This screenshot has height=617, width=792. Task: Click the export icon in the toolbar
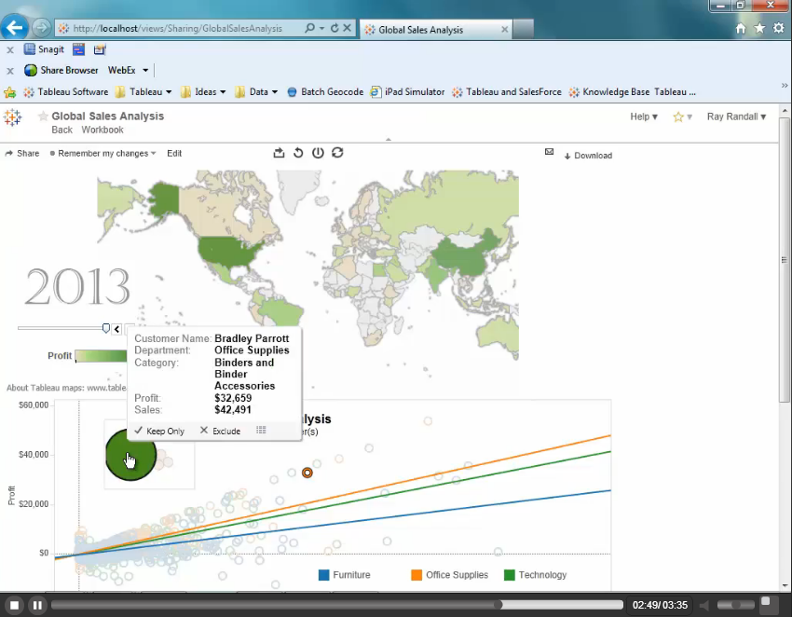point(279,153)
